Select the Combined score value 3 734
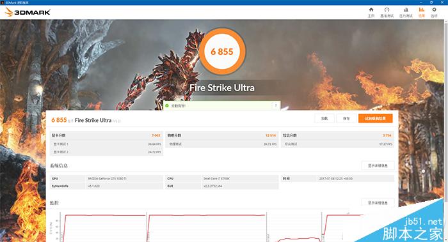Image resolution: width=448 pixels, height=242 pixels. pos(387,135)
